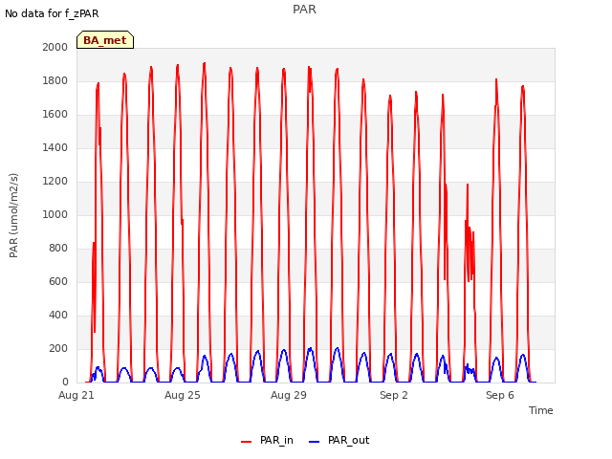The height and width of the screenshot is (459, 612).
Task: Click the 1800 y-axis tick label
Action: tap(55, 80)
